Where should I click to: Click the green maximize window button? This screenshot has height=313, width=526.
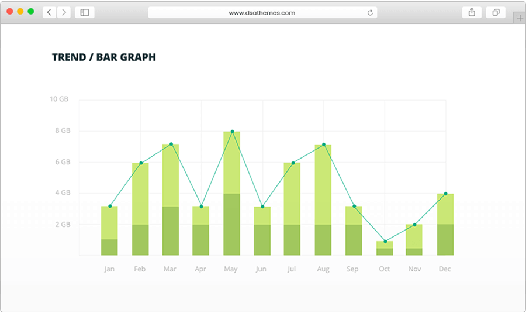point(31,12)
